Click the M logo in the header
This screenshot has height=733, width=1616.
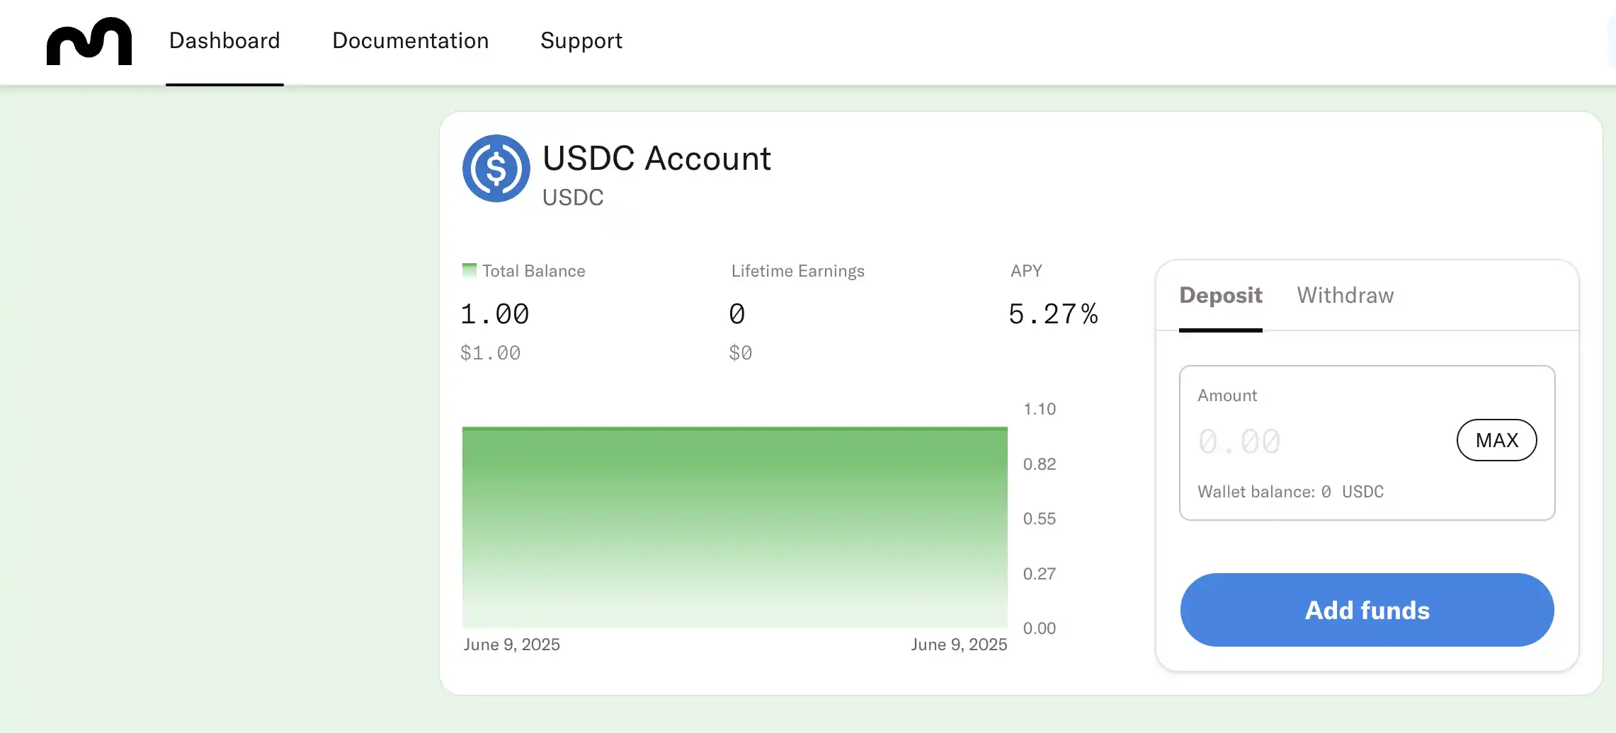point(89,42)
